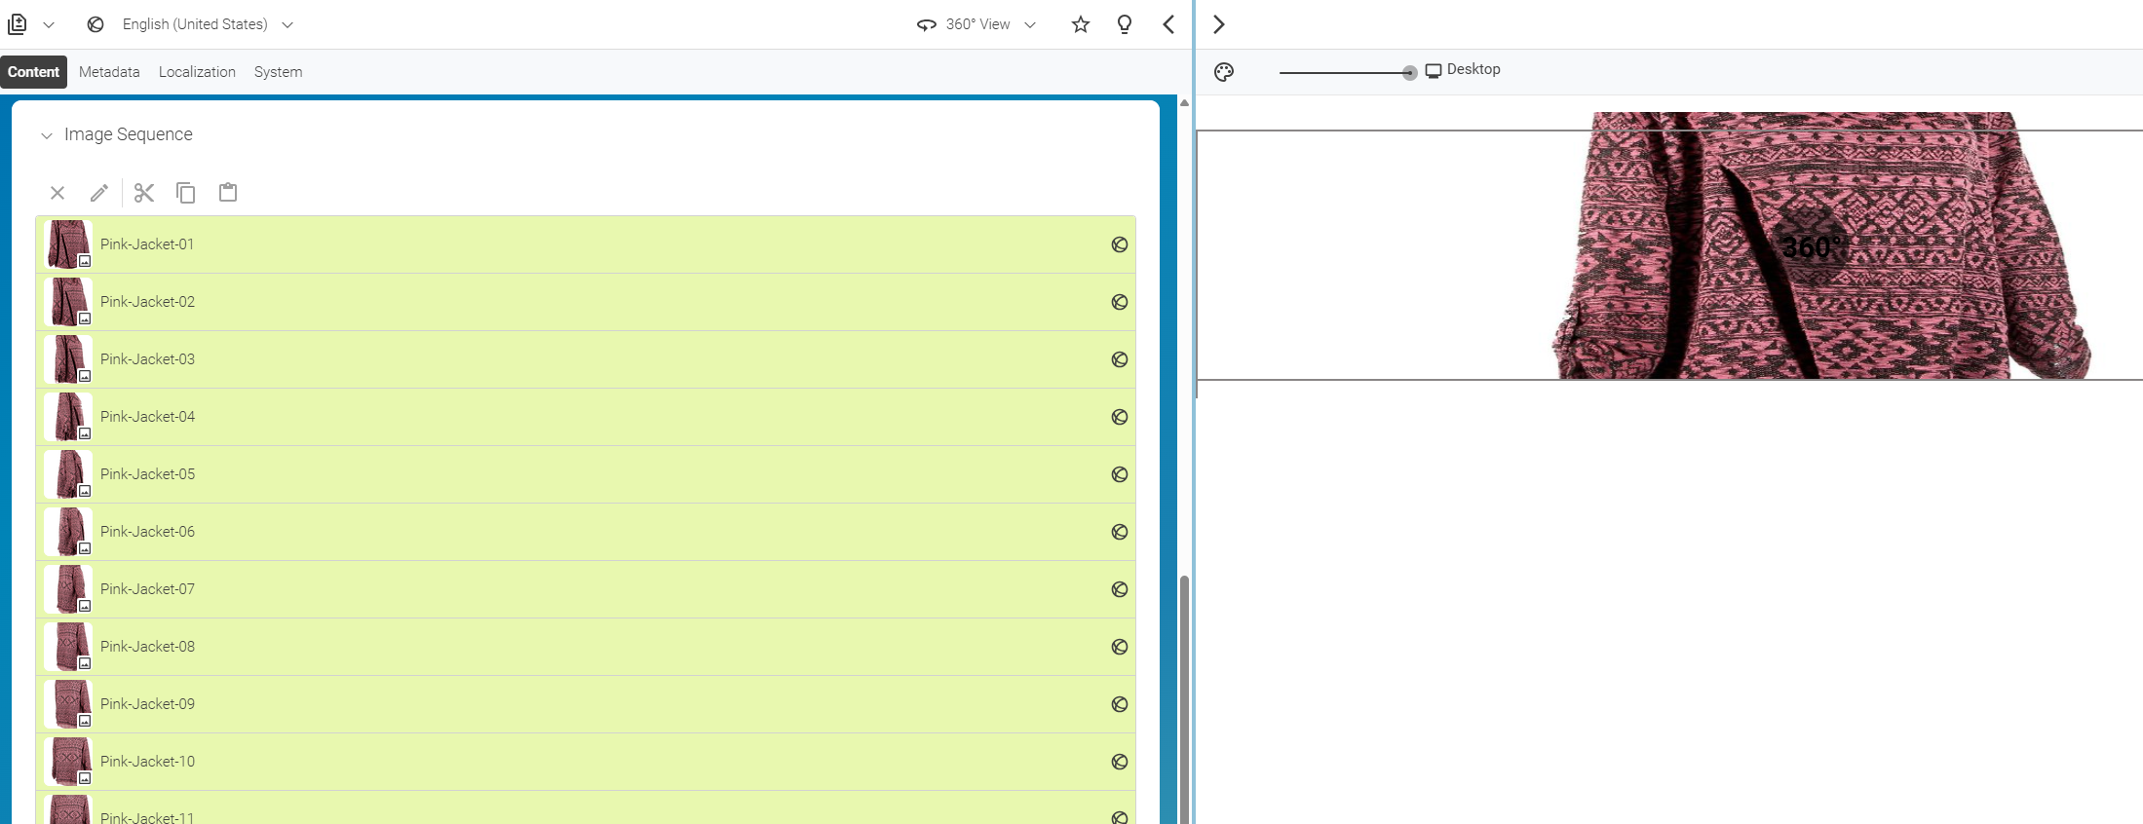
Task: Bookmark with the star icon
Action: [1081, 24]
